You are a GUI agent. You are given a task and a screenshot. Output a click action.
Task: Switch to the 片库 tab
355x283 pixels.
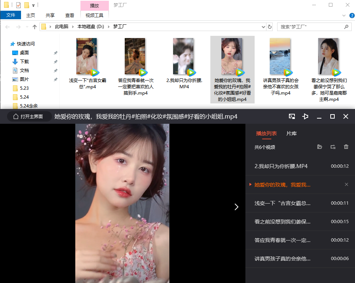tap(292, 133)
